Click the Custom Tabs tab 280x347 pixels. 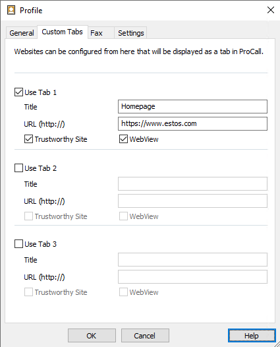coord(63,32)
